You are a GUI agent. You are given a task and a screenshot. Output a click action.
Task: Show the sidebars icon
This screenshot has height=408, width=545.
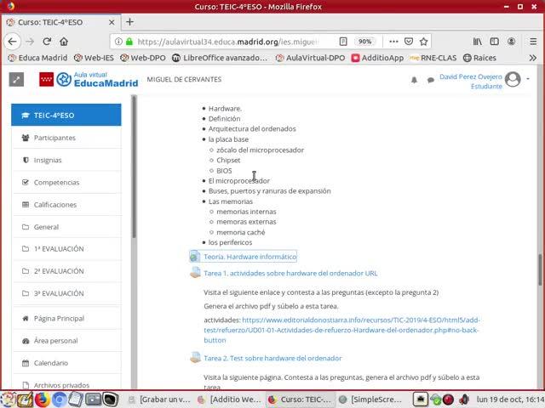(x=494, y=42)
